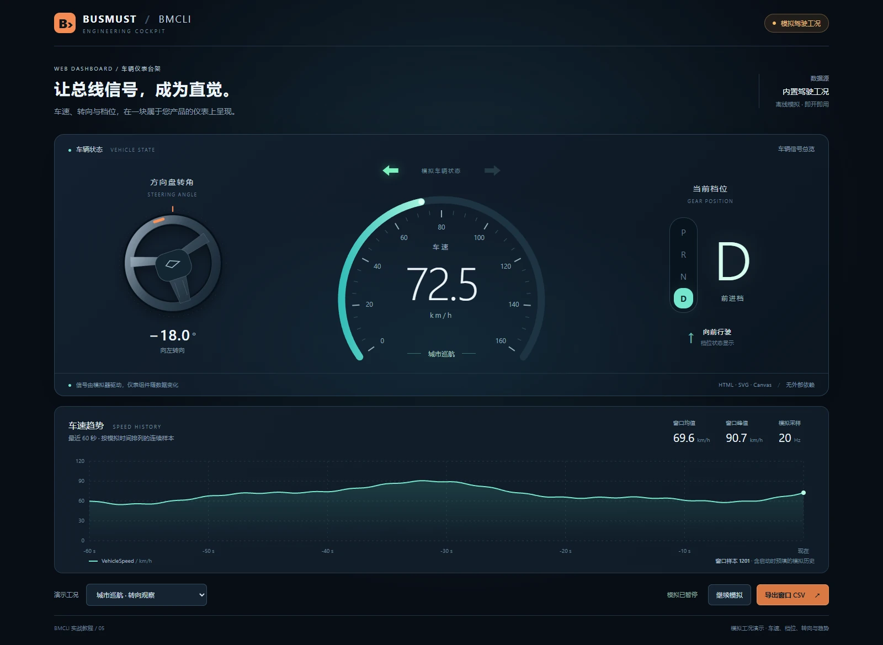Viewport: 883px width, 645px height.
Task: Click the 城市巡航 label under the gauge
Action: tap(441, 354)
